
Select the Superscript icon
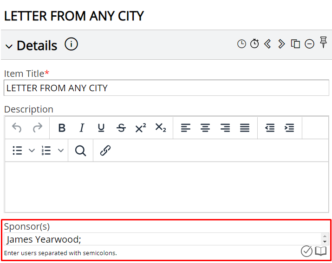click(x=141, y=128)
